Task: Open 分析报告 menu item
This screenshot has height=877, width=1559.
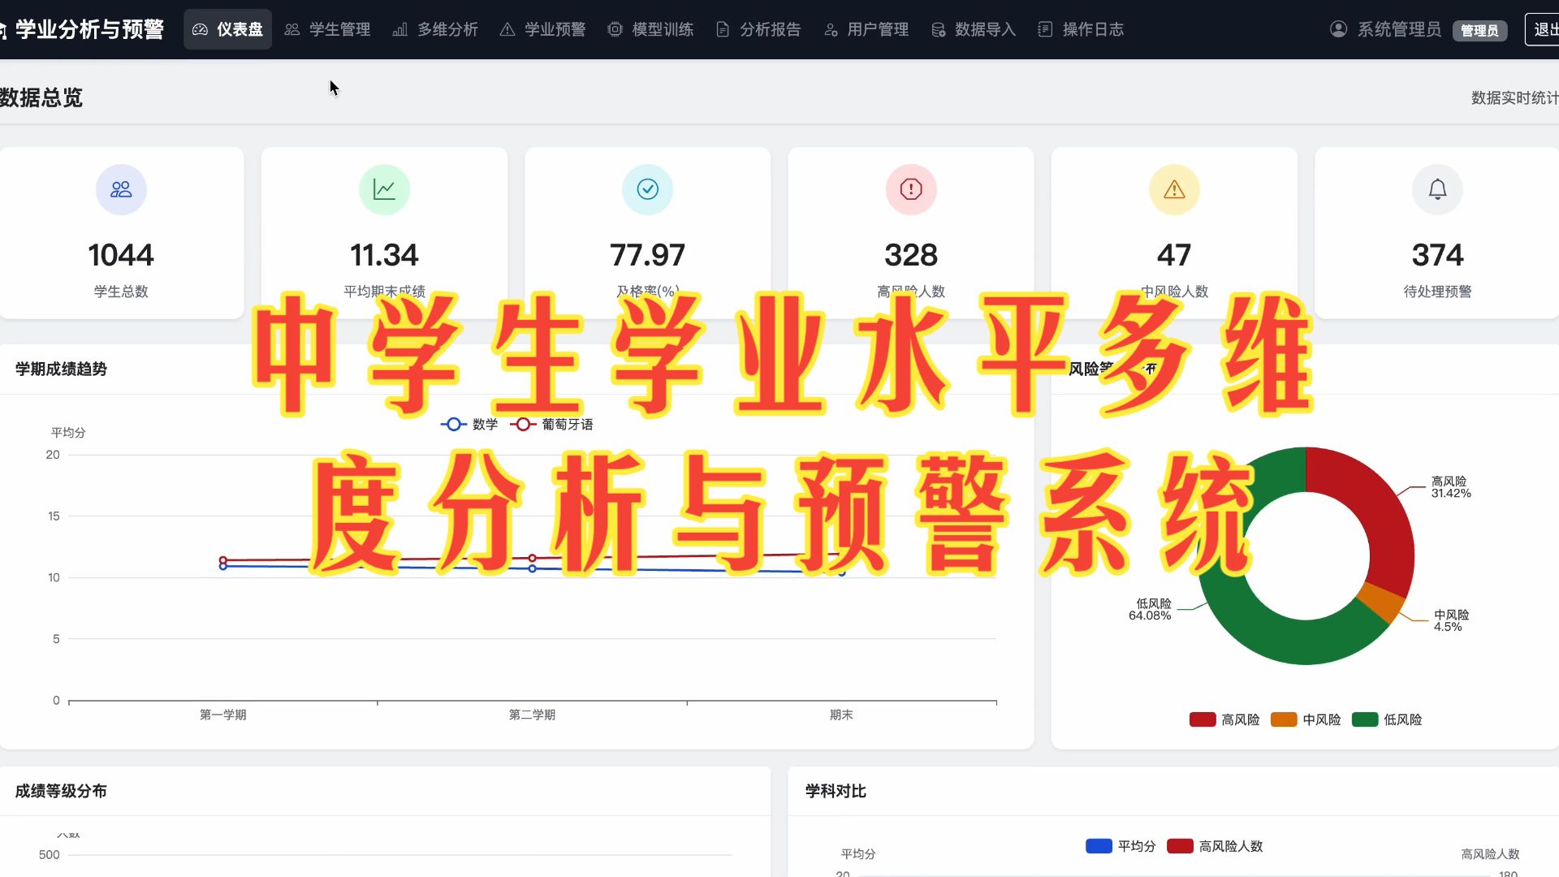Action: (x=758, y=29)
